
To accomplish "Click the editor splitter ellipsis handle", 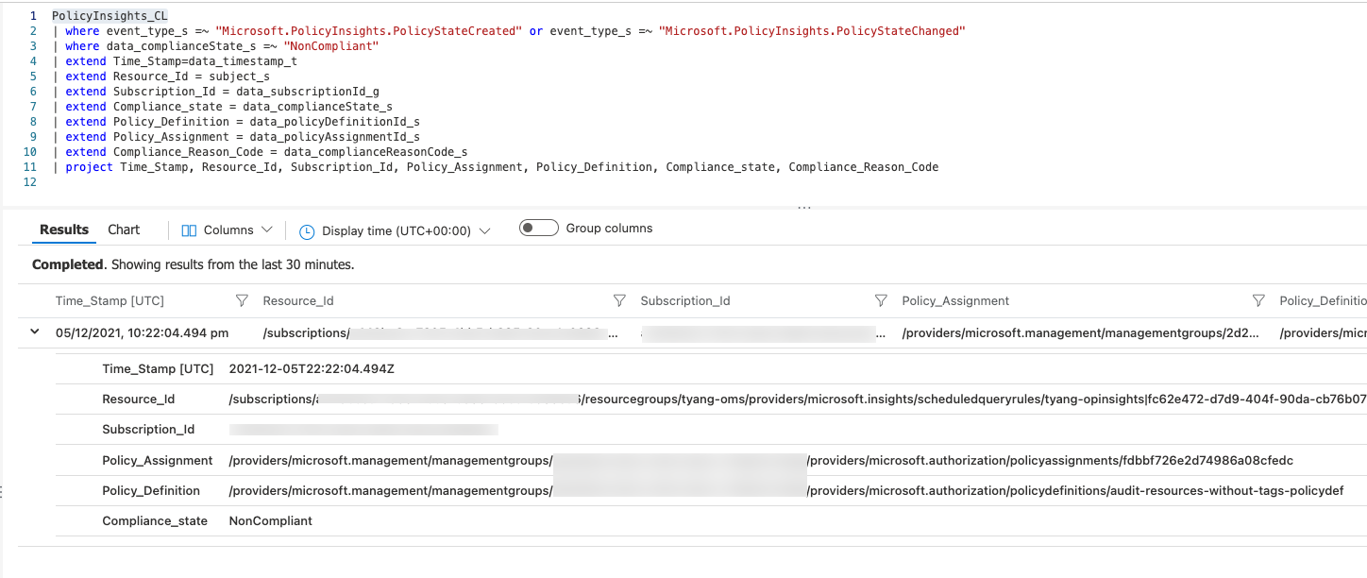I will (x=803, y=206).
